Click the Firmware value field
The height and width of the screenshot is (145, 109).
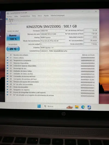pyautogui.click(x=53, y=31)
